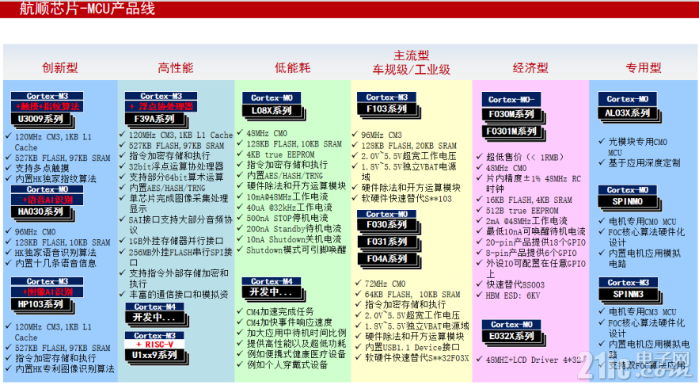
Task: Click the 20-pin产品提供18个GPIO bullet
Action: coord(536,242)
